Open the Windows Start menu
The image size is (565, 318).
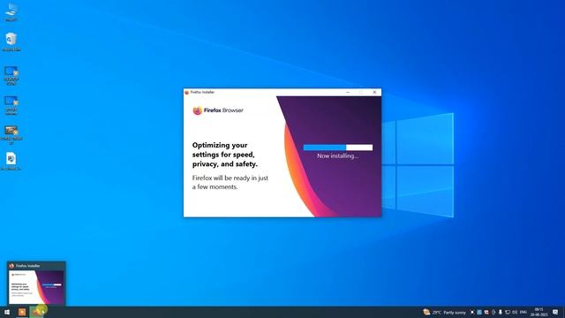click(7, 312)
